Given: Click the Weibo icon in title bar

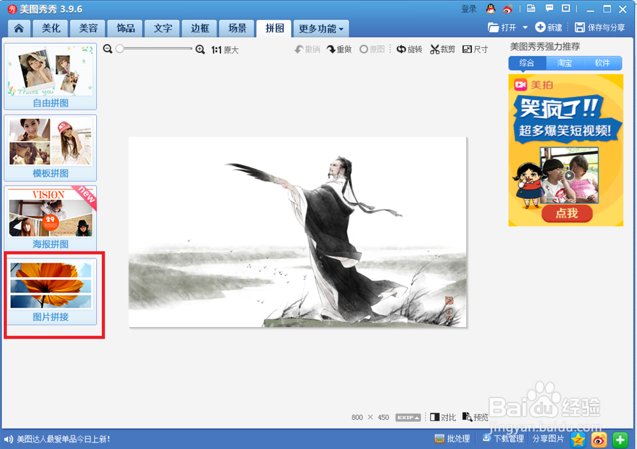Looking at the screenshot, I should tap(508, 8).
